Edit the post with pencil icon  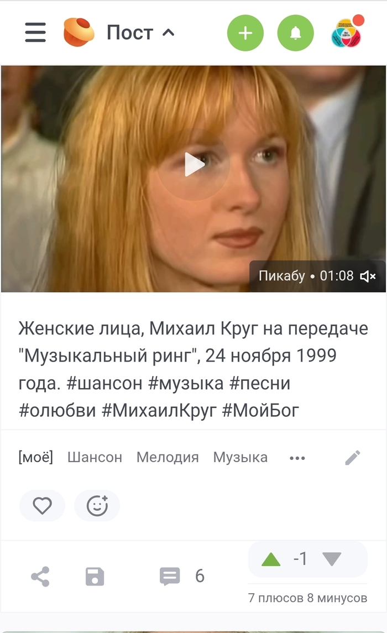coord(353,458)
